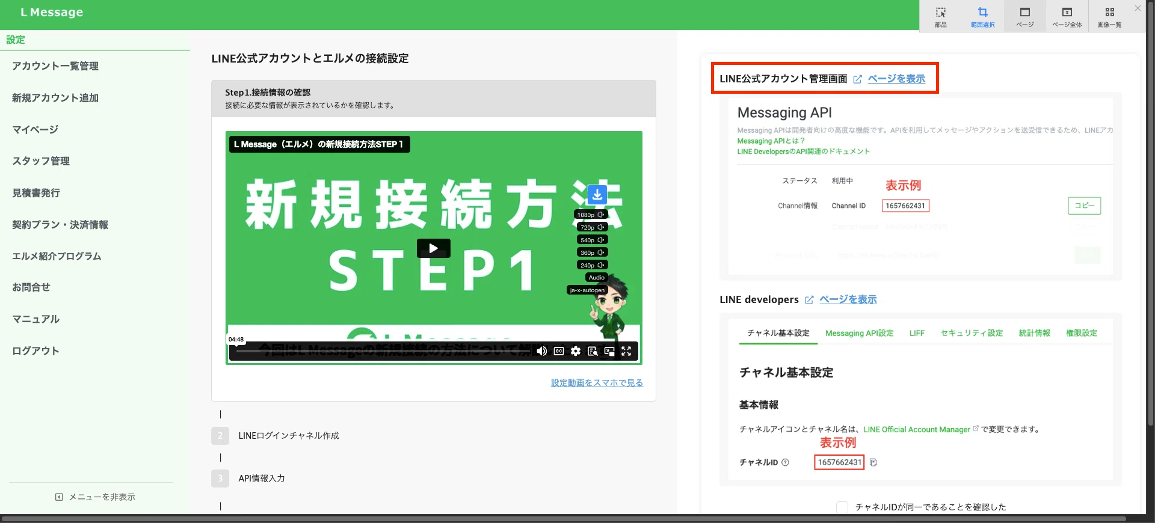The height and width of the screenshot is (523, 1155).
Task: Click the help icon next to チャネルID
Action: 785,462
